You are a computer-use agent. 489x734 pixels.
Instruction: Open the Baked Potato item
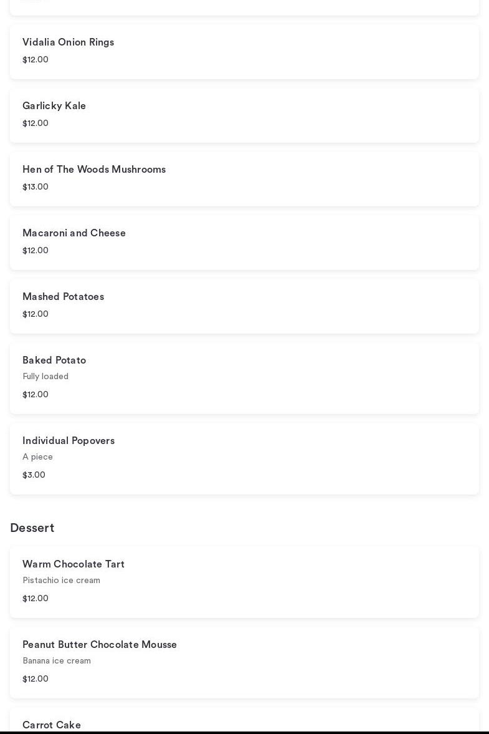(54, 360)
